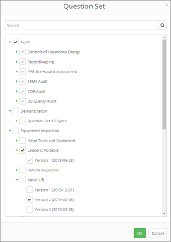
Task: Select the COR Audit label
Action: (x=36, y=91)
